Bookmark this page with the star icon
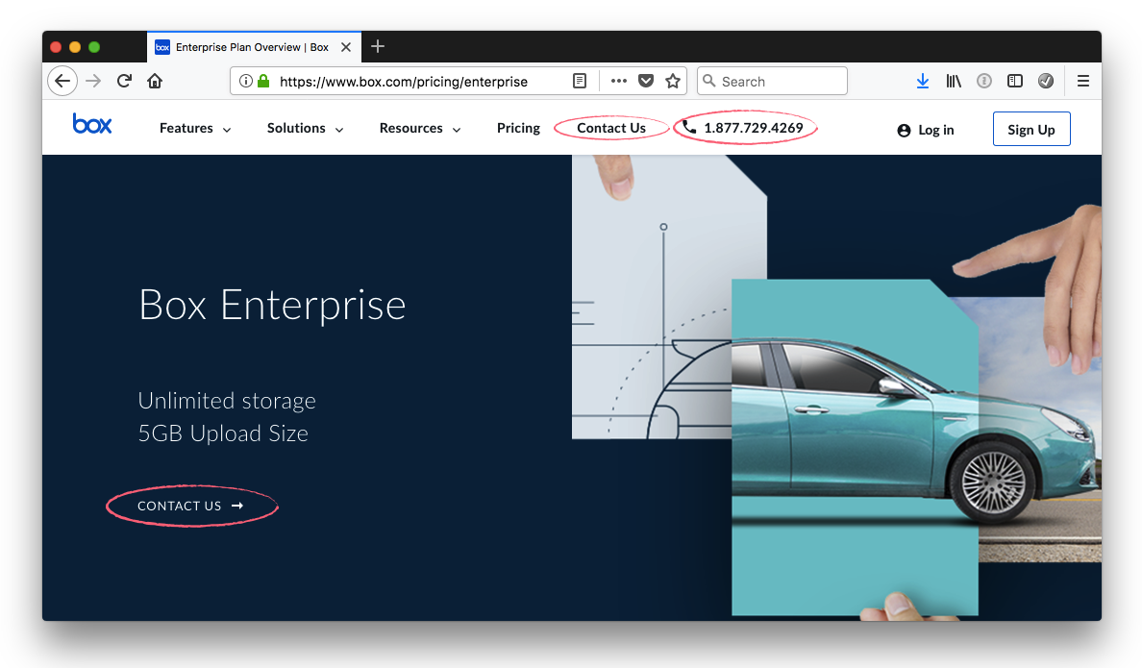This screenshot has width=1142, height=668. 673,81
